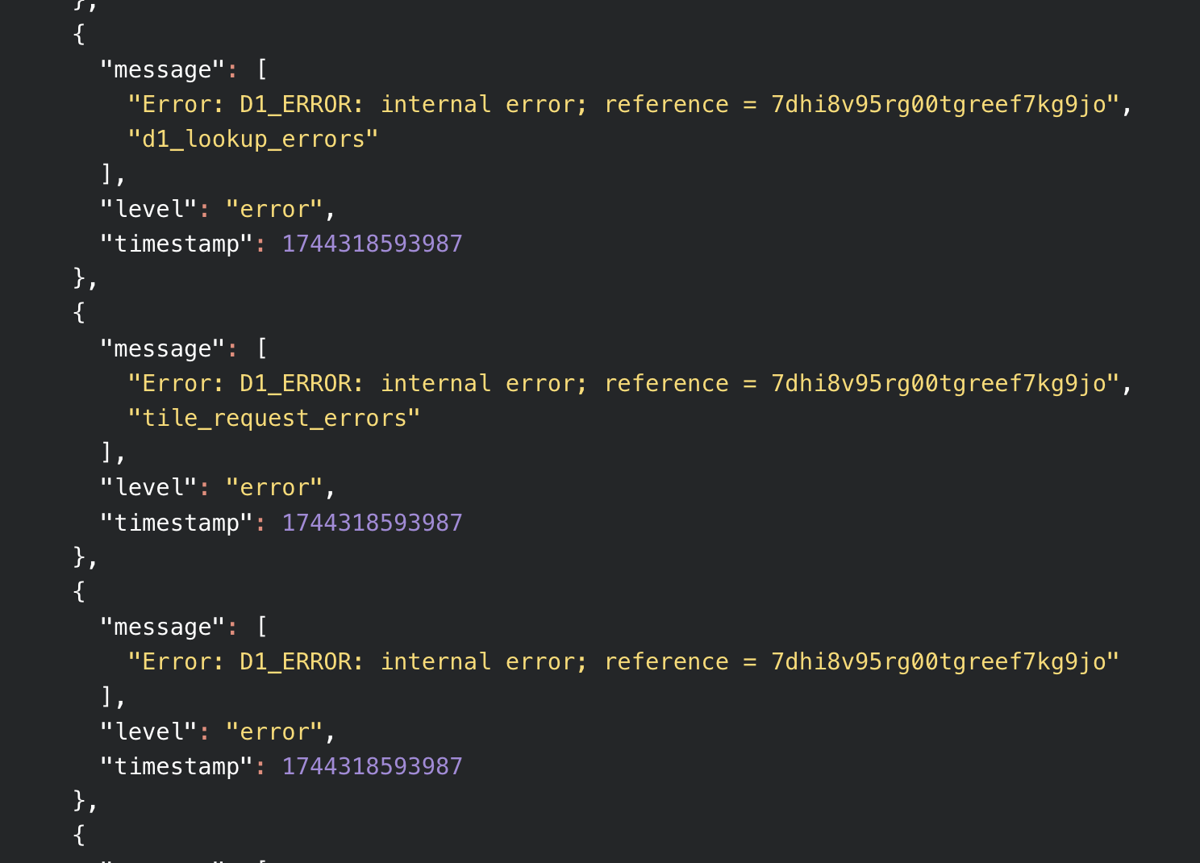Viewport: 1200px width, 863px height.
Task: Click "message" key above the d1_lookup_errors string
Action: (162, 69)
